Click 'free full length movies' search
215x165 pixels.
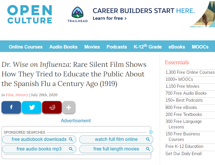click(x=116, y=149)
